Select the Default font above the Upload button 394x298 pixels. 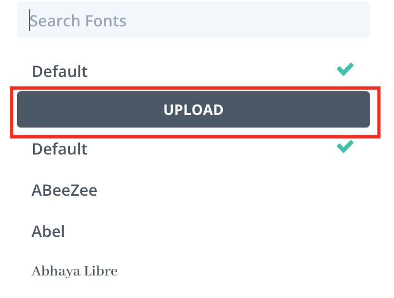tap(59, 71)
